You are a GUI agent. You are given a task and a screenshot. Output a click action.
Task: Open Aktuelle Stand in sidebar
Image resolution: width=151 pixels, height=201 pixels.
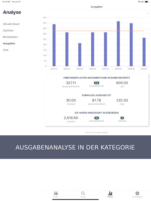click(11, 24)
